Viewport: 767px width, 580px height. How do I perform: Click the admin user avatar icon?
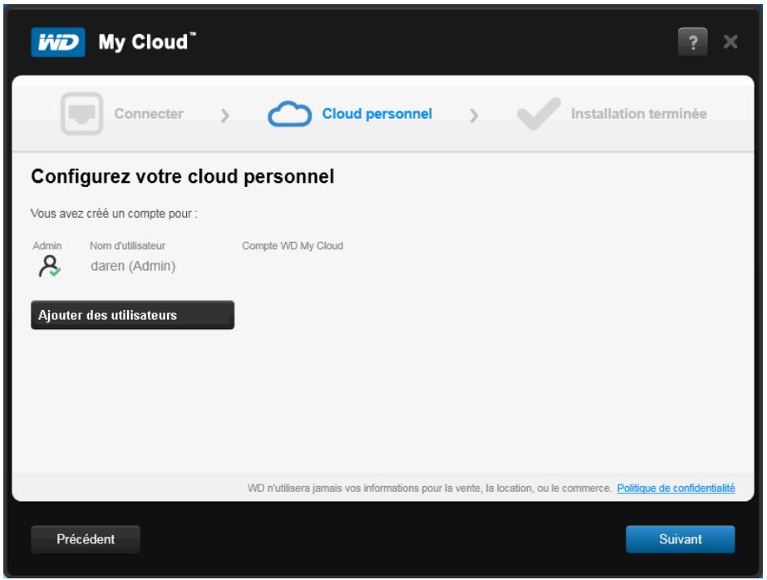tap(49, 266)
